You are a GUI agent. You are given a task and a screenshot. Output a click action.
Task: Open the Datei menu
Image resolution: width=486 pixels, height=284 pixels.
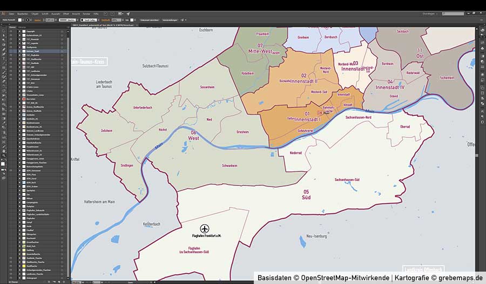point(11,13)
